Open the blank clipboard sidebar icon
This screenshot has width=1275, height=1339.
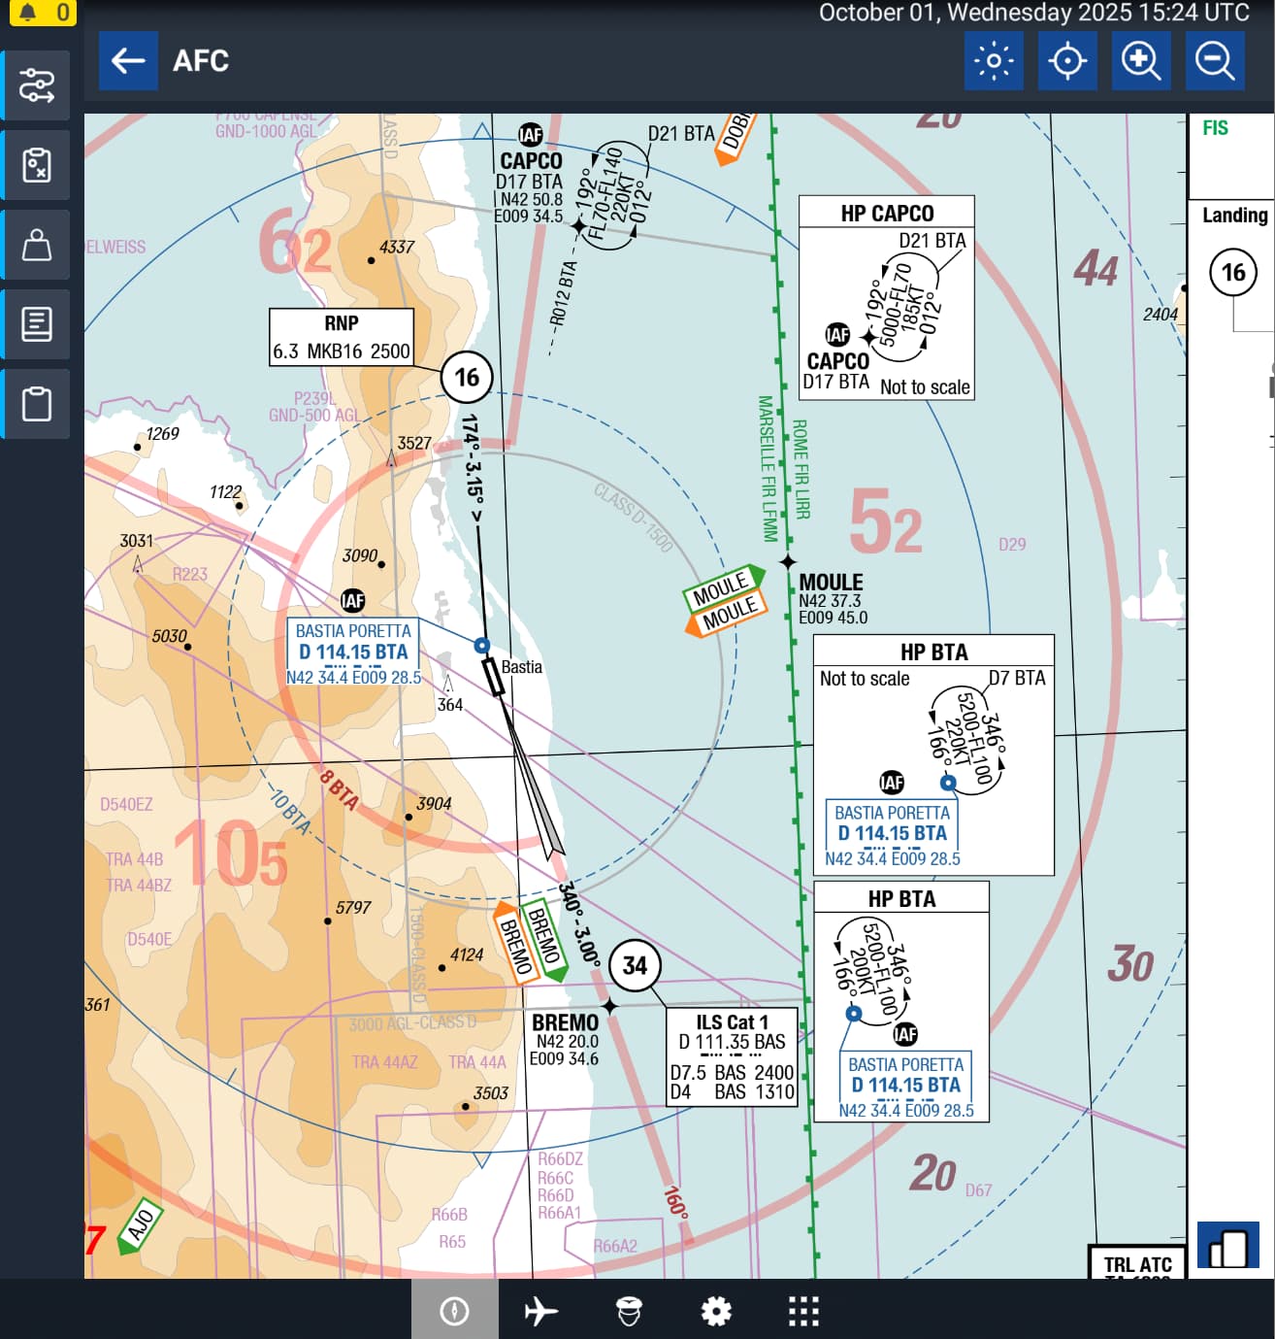[x=37, y=404]
